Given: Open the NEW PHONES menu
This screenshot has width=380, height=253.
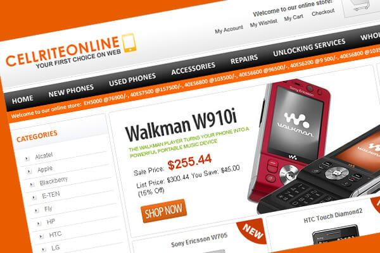Looking at the screenshot, I should click(x=71, y=91).
